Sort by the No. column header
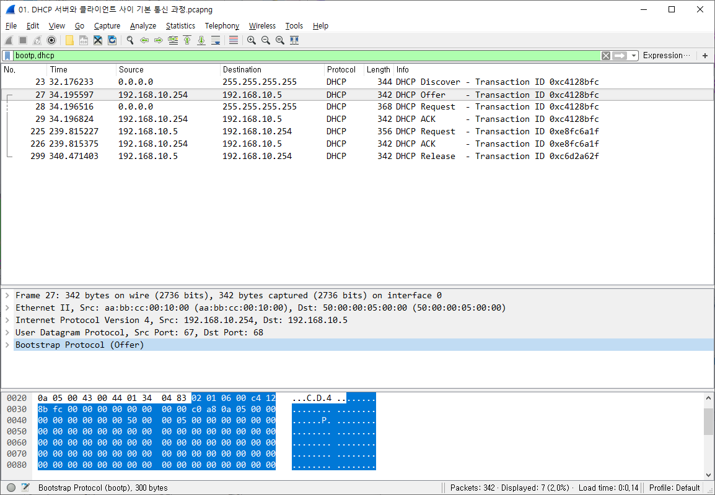715x495 pixels. tap(24, 70)
